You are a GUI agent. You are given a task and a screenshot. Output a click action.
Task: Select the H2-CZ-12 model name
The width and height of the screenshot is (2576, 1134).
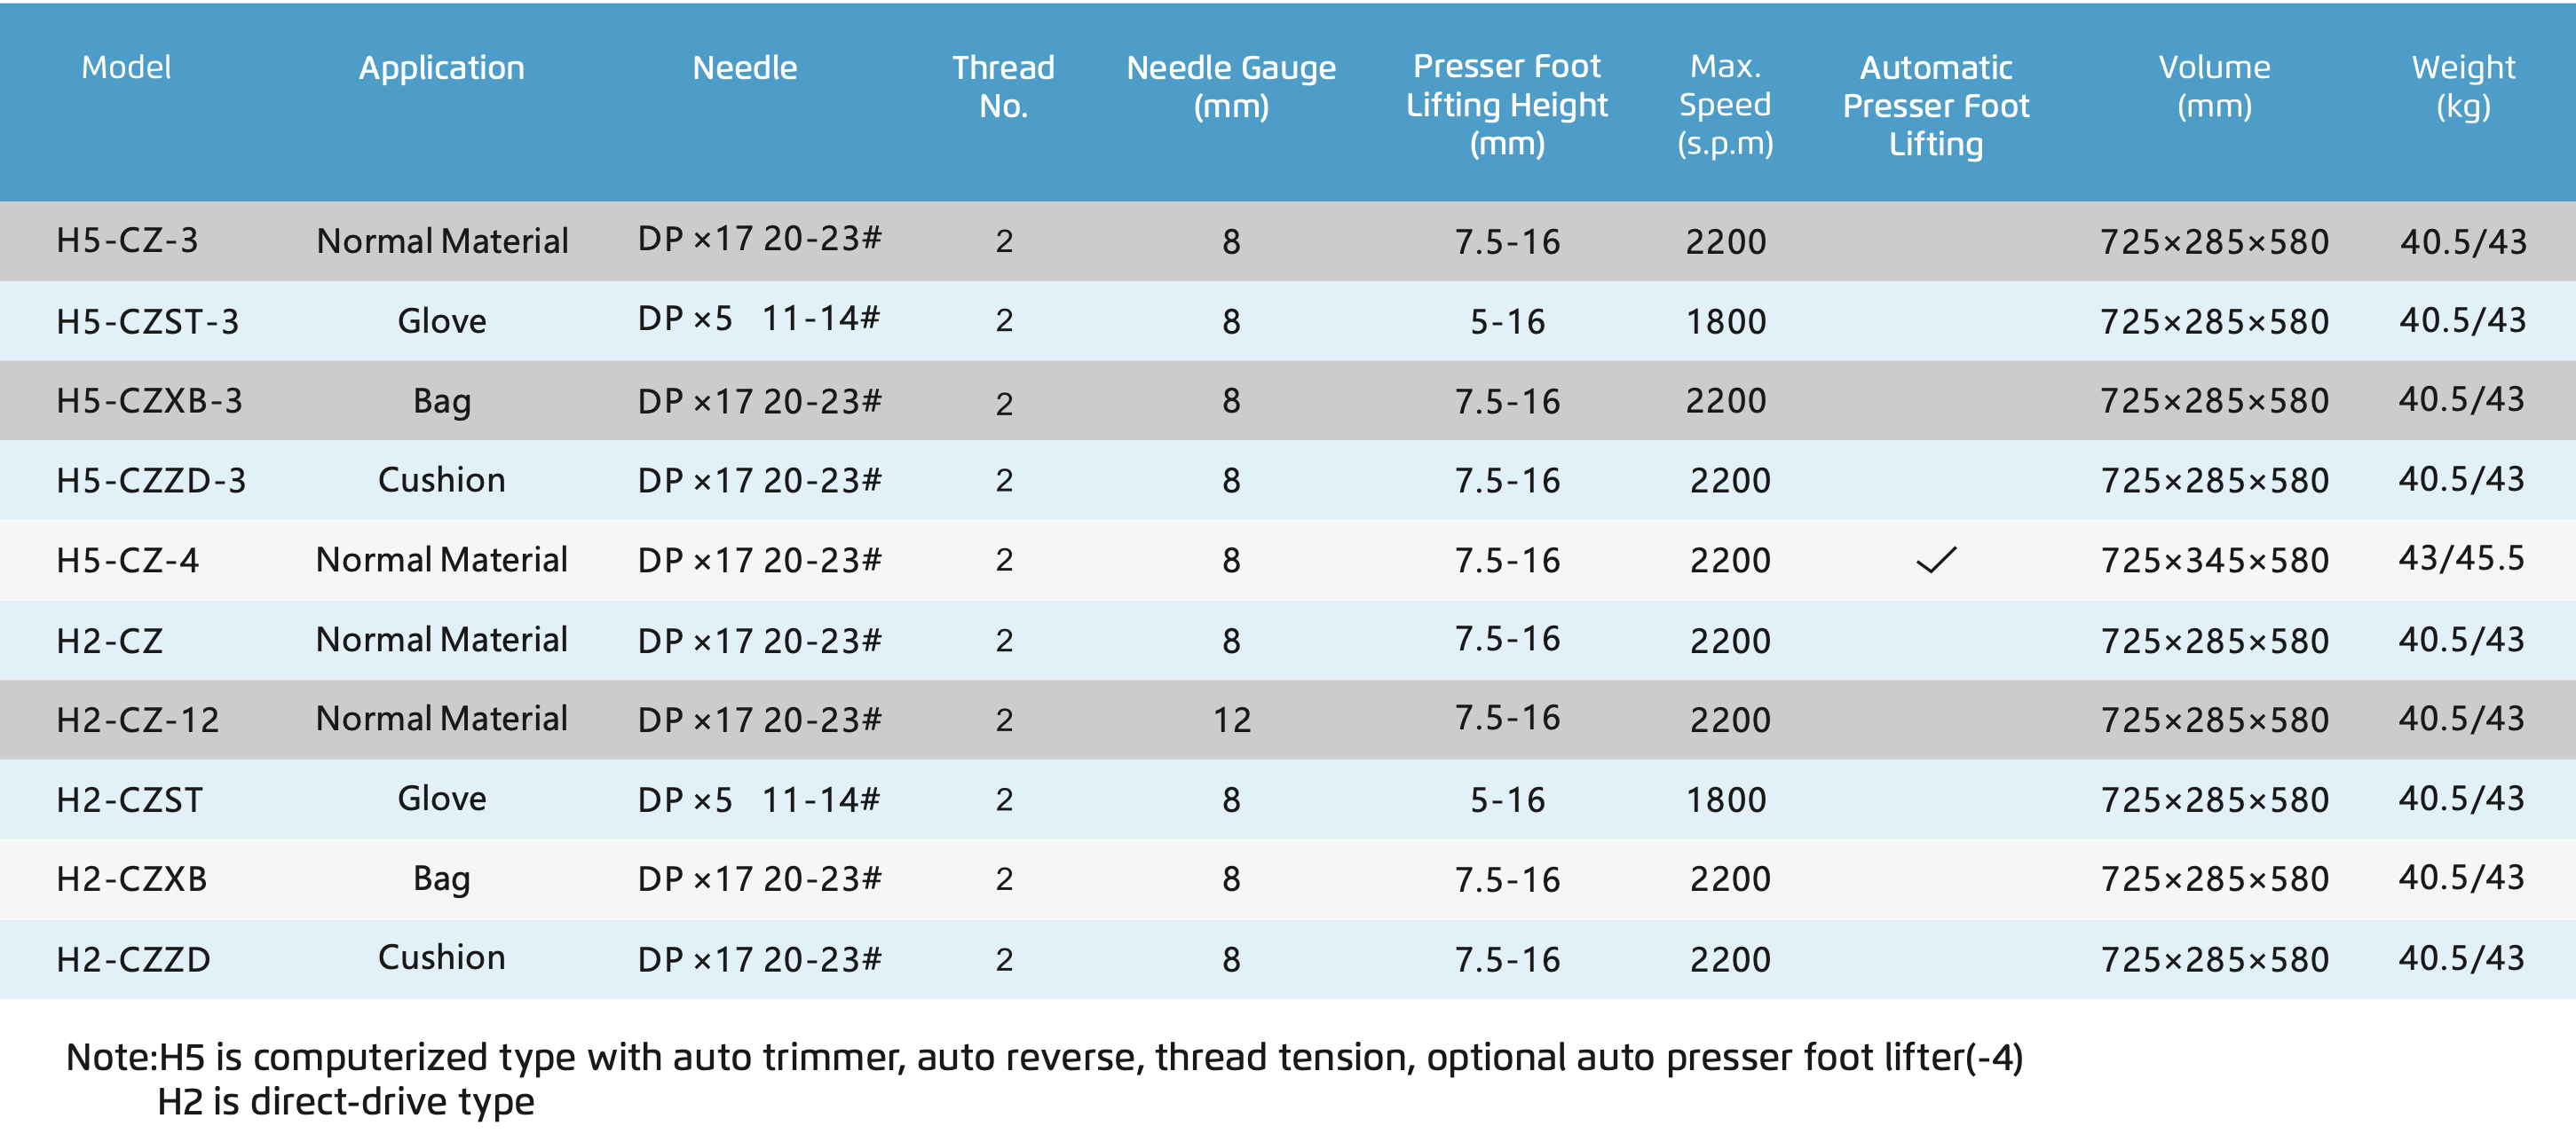[x=137, y=719]
